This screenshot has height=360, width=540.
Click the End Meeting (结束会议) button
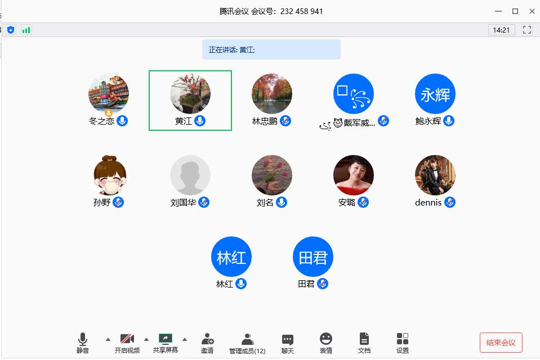(501, 343)
